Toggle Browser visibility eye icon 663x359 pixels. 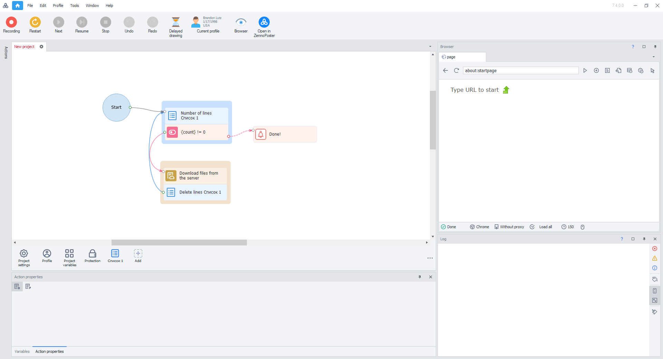tap(241, 22)
